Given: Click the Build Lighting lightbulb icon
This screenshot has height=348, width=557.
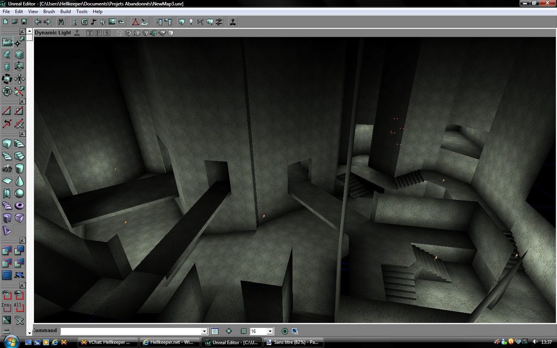Looking at the screenshot, I should point(191,22).
